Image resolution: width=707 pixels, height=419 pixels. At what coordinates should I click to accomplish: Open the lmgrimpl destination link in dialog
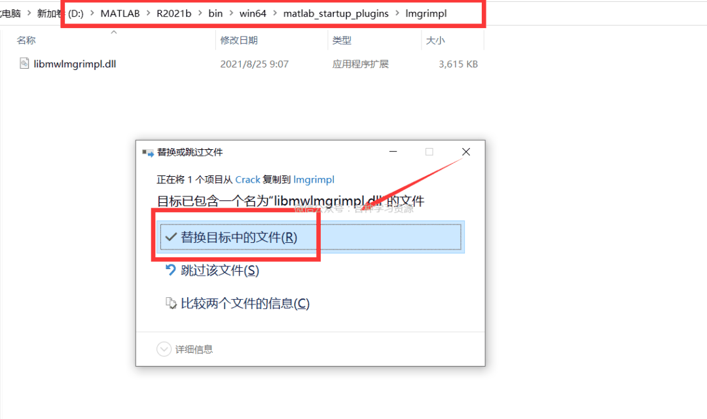314,179
